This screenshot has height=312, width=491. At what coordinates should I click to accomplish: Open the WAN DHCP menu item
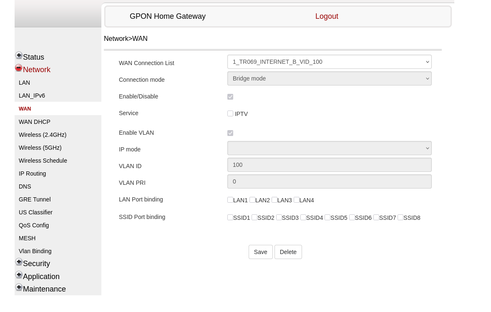35,122
